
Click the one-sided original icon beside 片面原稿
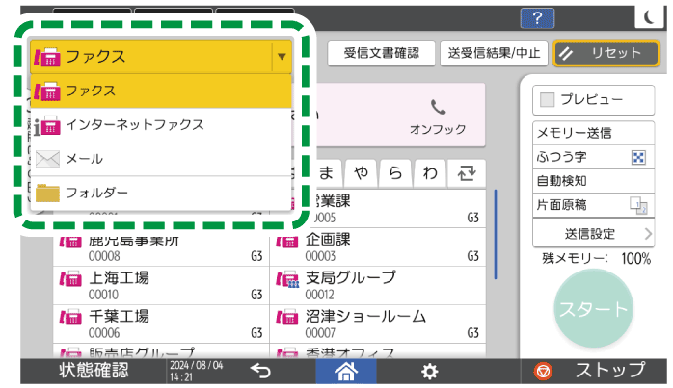pos(638,205)
